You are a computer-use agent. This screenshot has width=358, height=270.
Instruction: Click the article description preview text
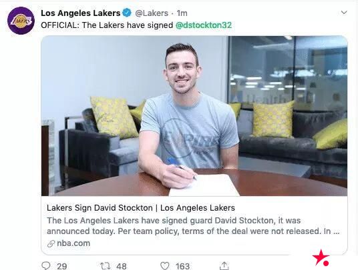tap(193, 226)
